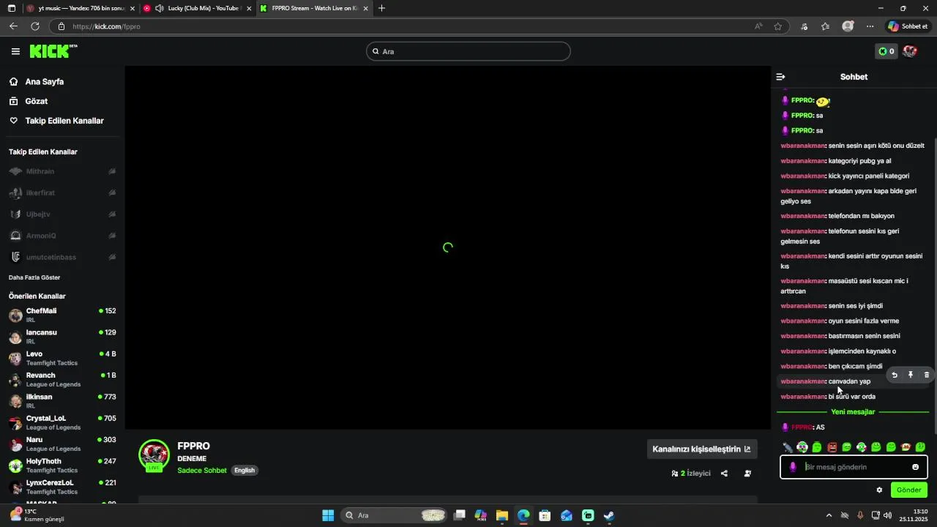Open ilkinsan IRL channel
Image resolution: width=937 pixels, height=527 pixels.
coord(62,401)
